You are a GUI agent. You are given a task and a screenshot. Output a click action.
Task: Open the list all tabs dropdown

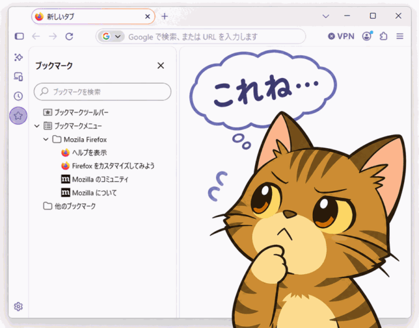click(x=326, y=16)
